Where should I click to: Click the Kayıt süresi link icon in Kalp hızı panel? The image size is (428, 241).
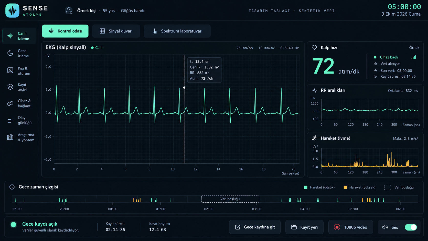[x=375, y=77]
